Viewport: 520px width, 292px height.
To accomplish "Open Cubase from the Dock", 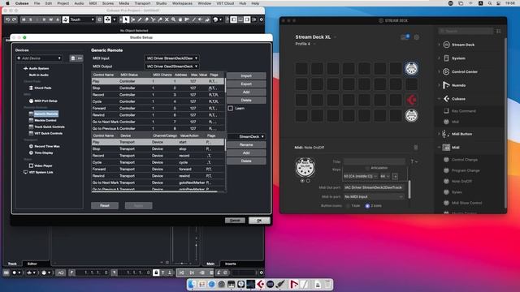I will click(261, 284).
